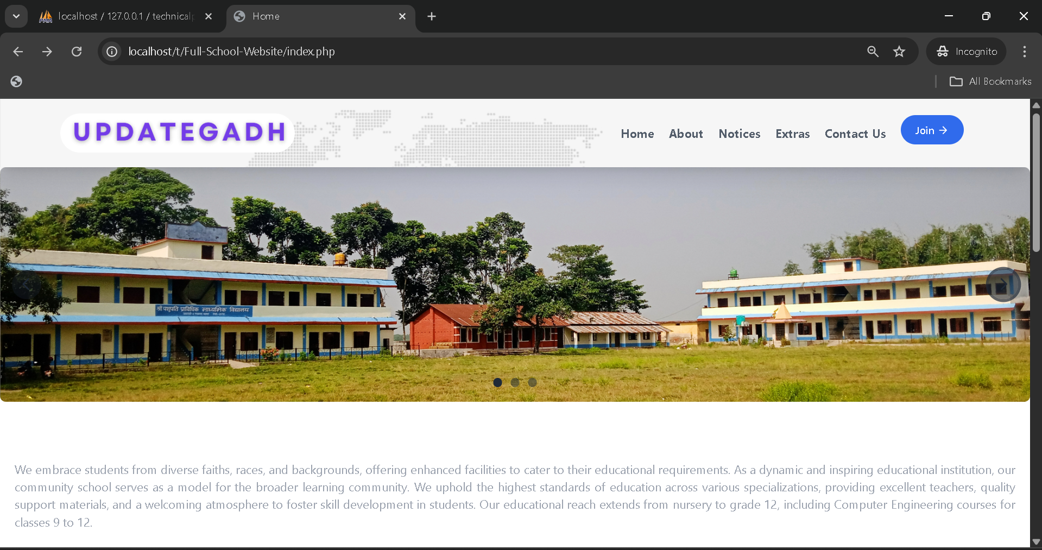The width and height of the screenshot is (1042, 550).
Task: Open the Notices menu item
Action: click(x=739, y=134)
